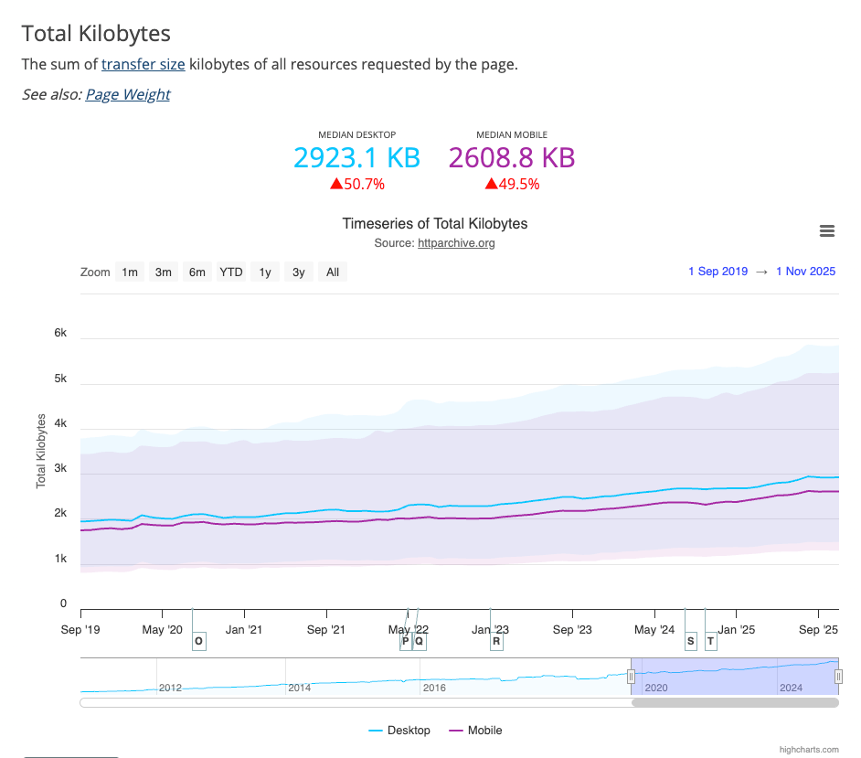
Task: Select the 3y zoom range
Action: pos(299,272)
